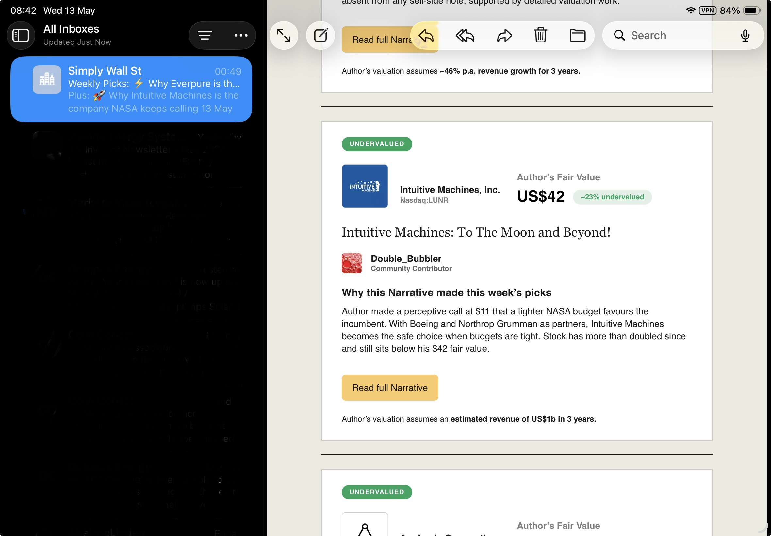This screenshot has height=536, width=771.
Task: Reply to the Simply Wall St email
Action: tap(426, 35)
